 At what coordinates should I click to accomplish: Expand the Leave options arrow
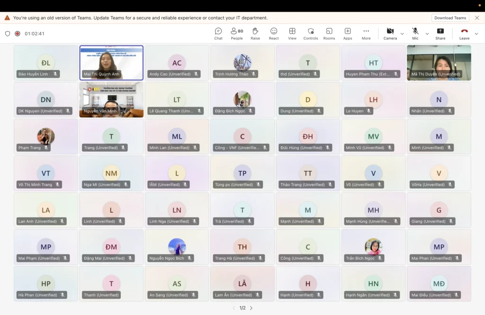pyautogui.click(x=476, y=34)
